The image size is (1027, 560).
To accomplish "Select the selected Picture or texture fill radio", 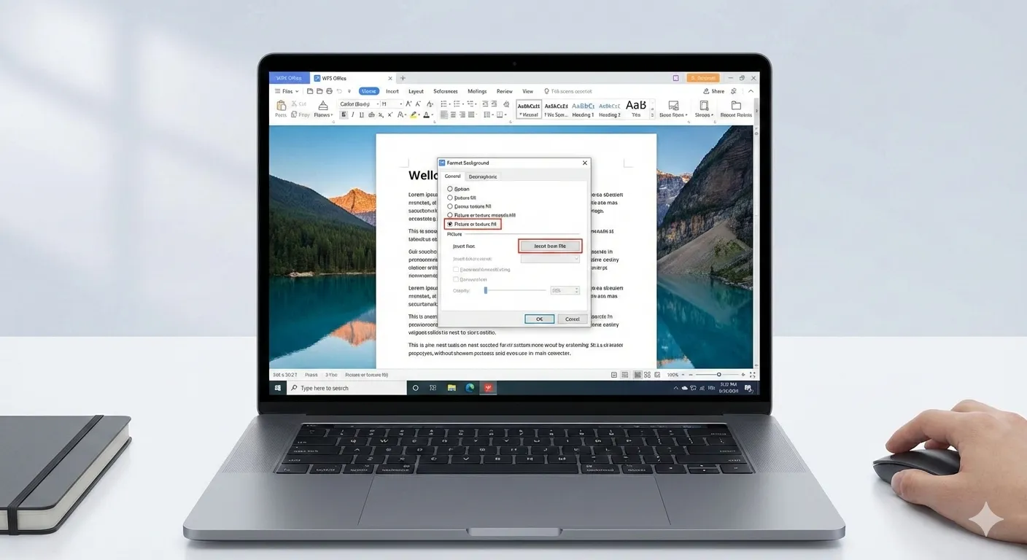I will [x=450, y=224].
